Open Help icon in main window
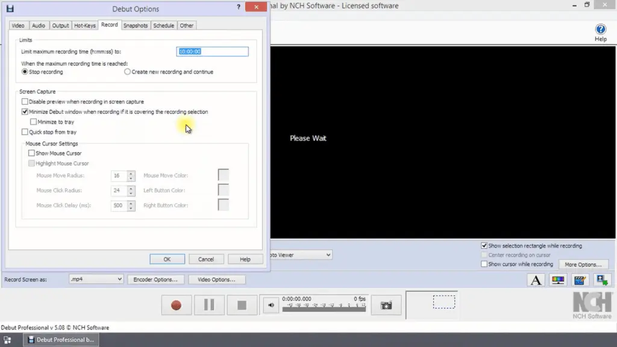The image size is (617, 347). tap(601, 33)
